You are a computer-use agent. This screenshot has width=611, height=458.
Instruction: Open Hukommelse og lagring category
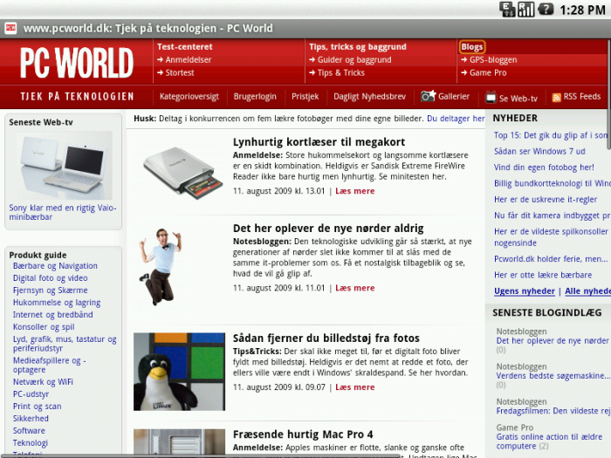point(57,303)
